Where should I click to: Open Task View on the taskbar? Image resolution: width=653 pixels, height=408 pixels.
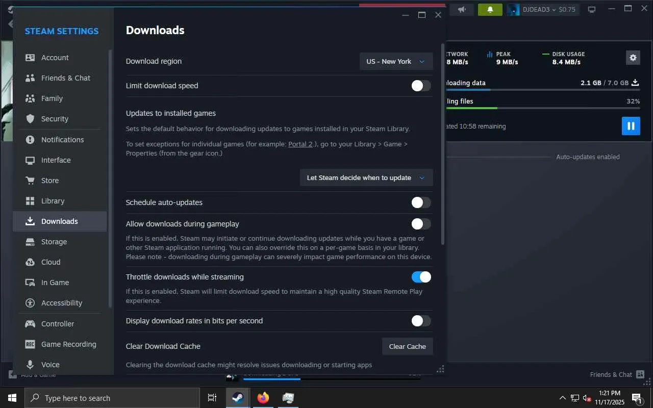point(212,398)
